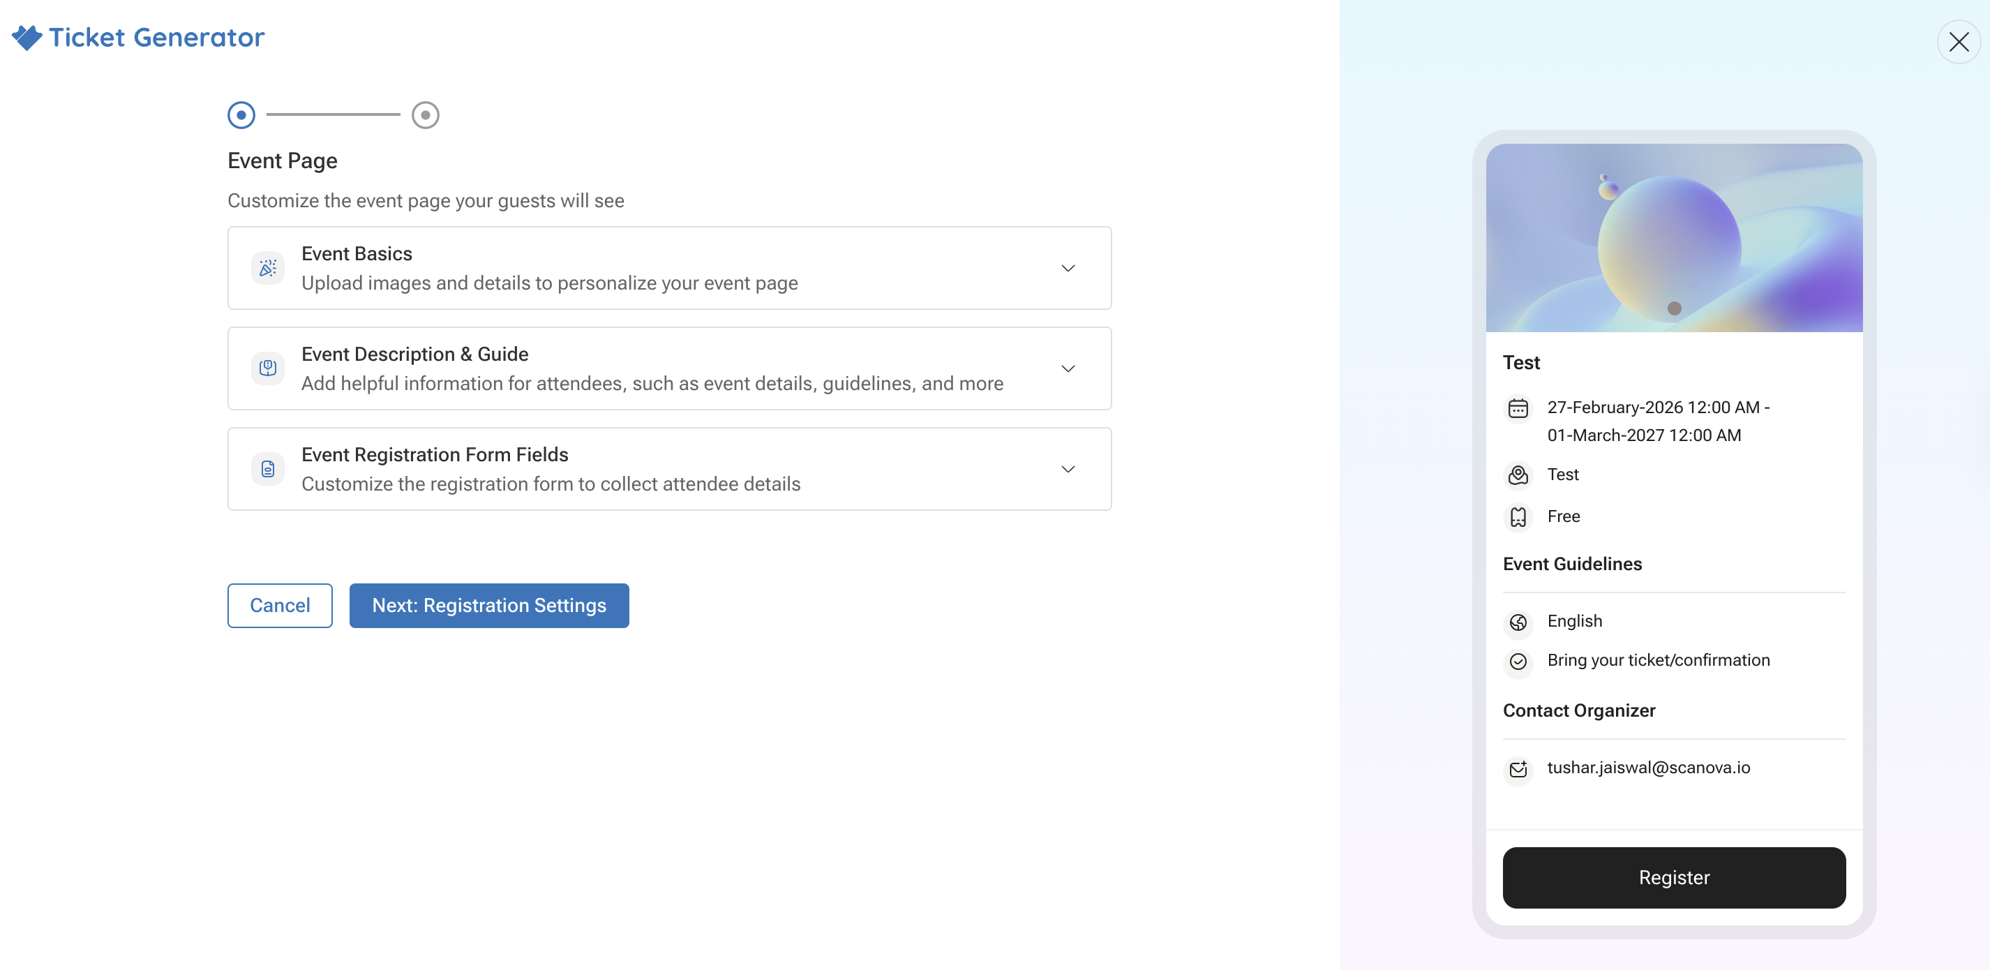The image size is (1990, 970).
Task: Select the first step indicator circle
Action: tap(241, 114)
